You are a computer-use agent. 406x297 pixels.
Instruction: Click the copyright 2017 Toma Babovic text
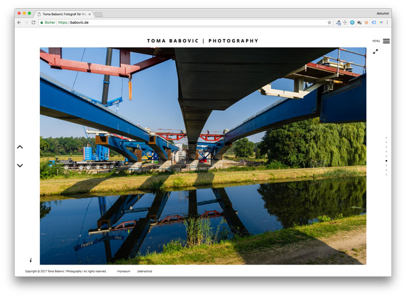click(66, 271)
